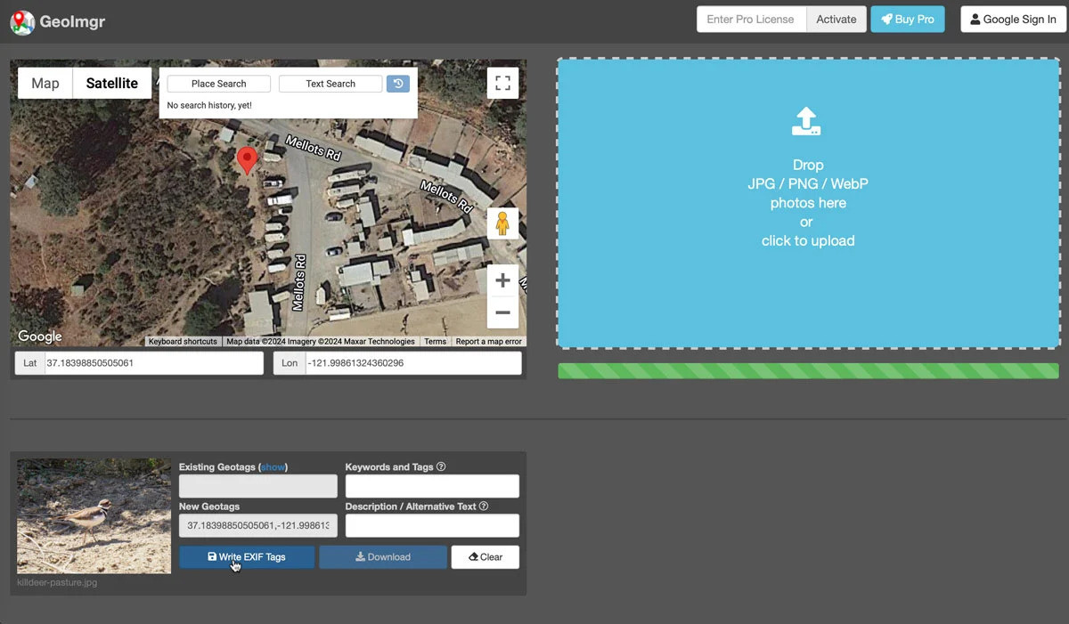Report a map error link

point(489,342)
